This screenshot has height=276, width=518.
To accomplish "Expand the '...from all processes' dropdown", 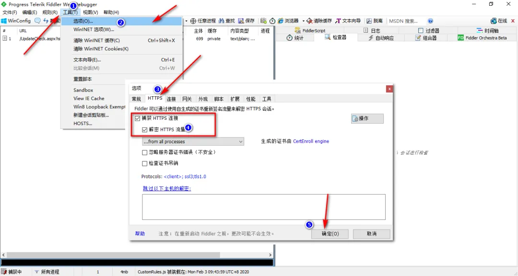I will click(x=193, y=141).
